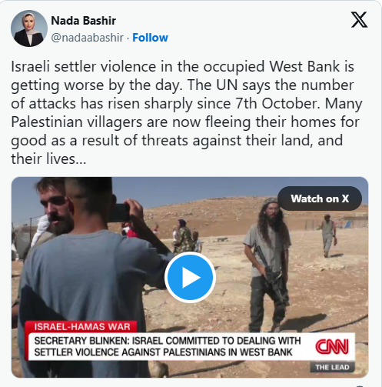Viewport: 382px width, 387px height.
Task: Open the Nada Bashir display name
Action: coord(84,21)
